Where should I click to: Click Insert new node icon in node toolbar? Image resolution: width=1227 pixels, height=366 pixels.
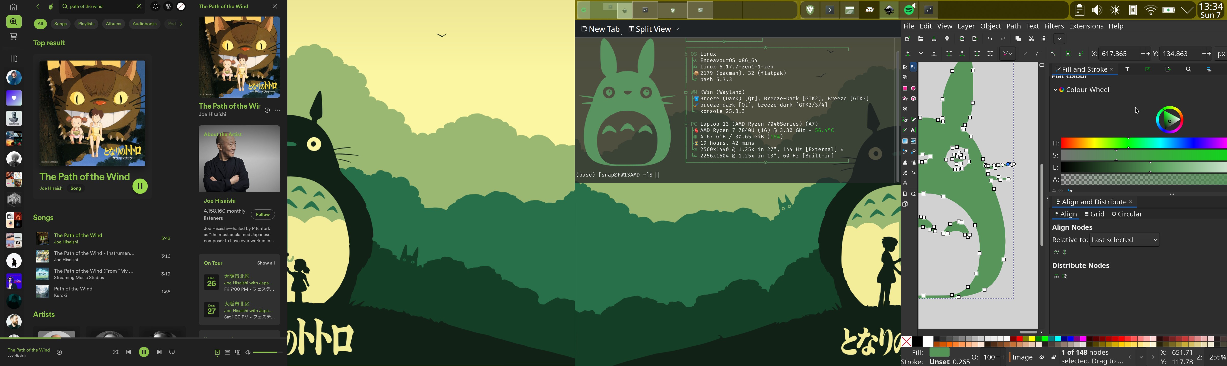(x=908, y=54)
